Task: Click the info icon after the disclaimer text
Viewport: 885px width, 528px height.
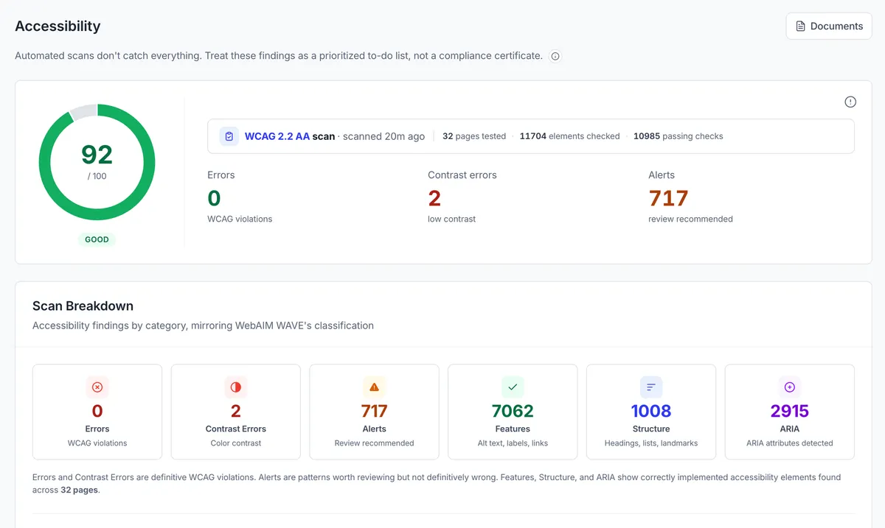Action: coord(555,56)
